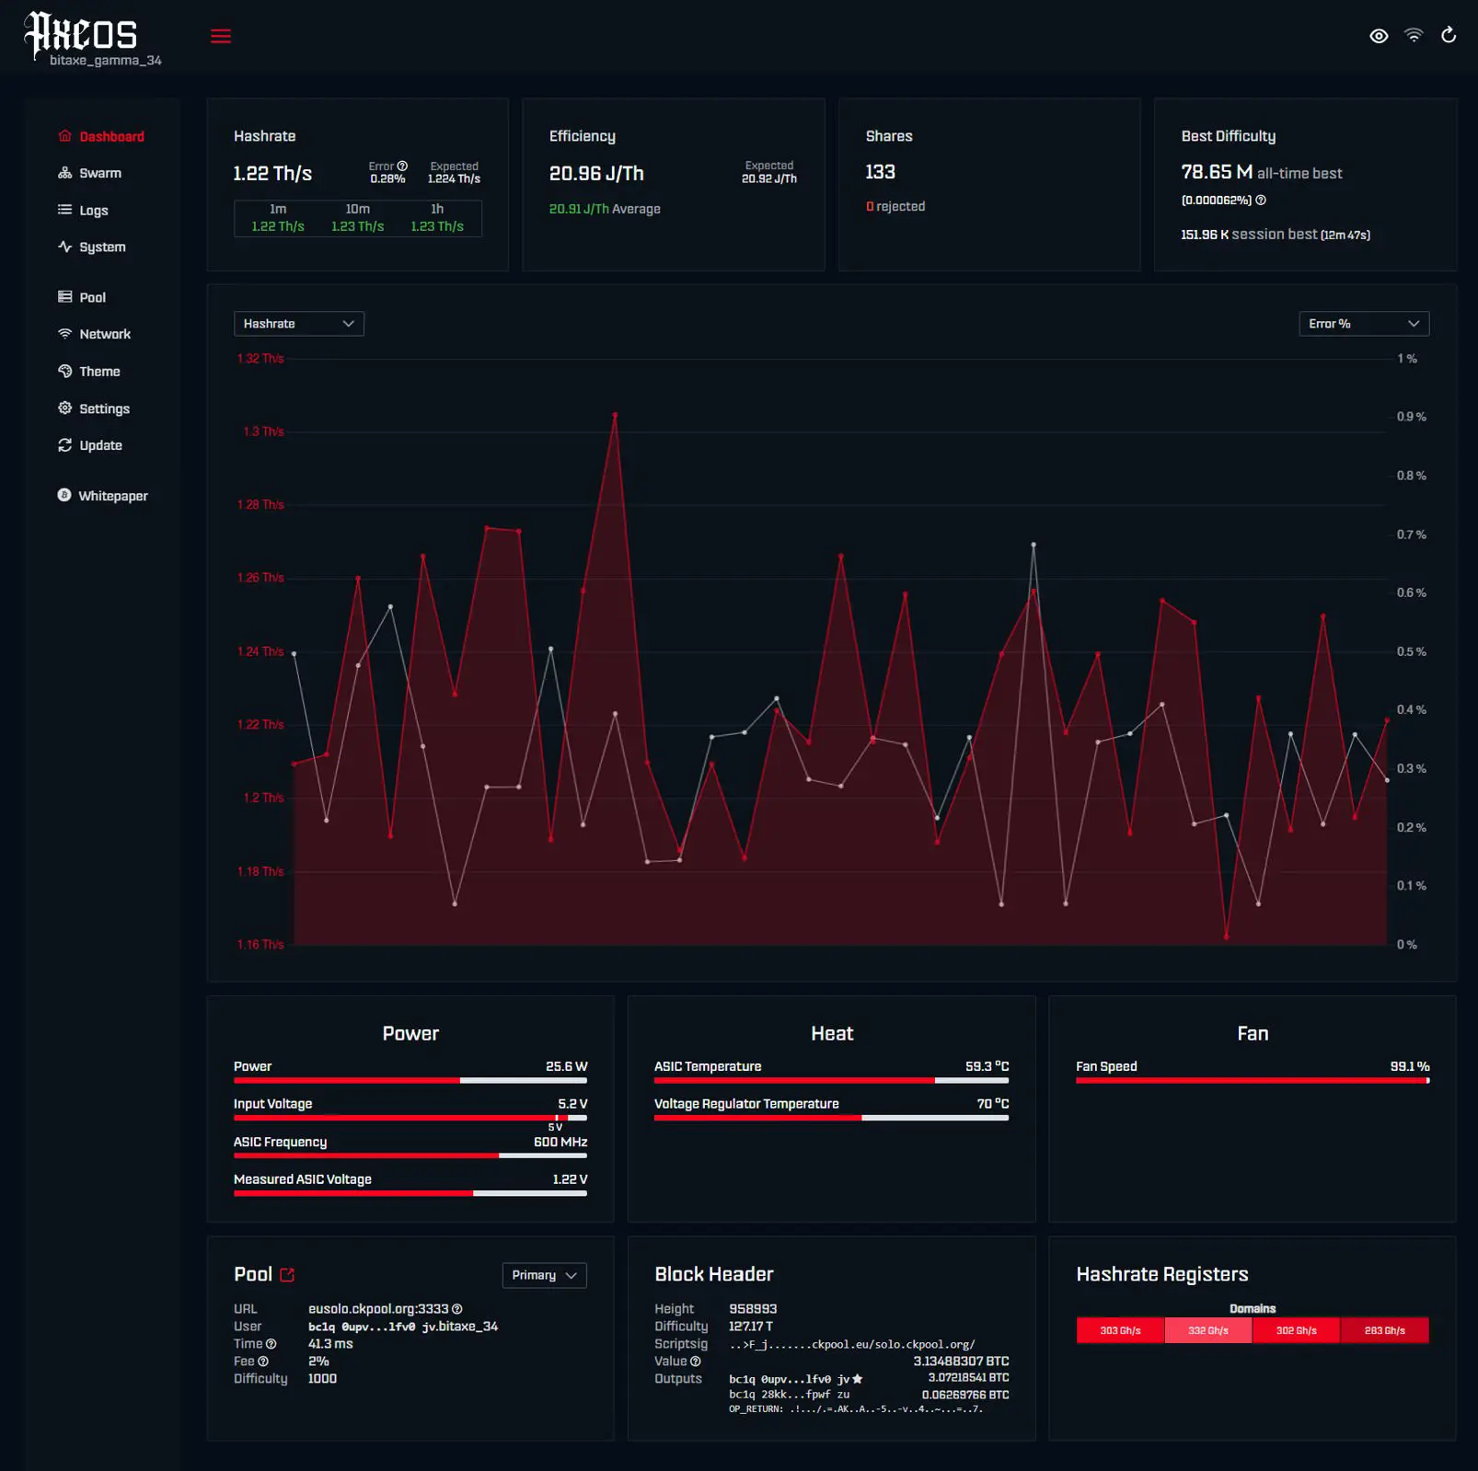Click the star icon beside first output
This screenshot has height=1471, width=1478.
pyautogui.click(x=858, y=1379)
